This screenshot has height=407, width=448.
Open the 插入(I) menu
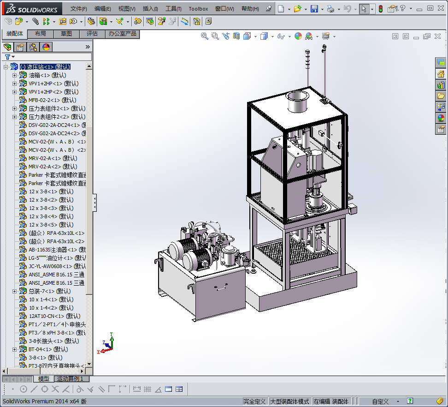(150, 9)
